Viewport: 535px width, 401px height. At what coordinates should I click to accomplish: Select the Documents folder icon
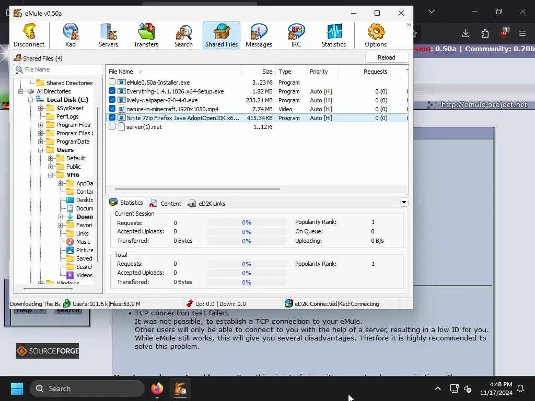pyautogui.click(x=70, y=208)
